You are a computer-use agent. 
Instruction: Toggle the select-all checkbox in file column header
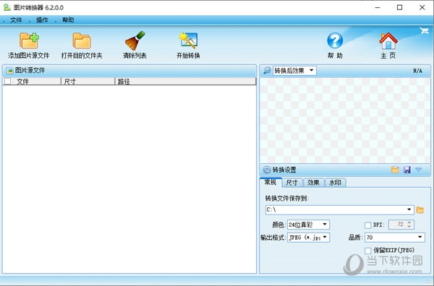8,81
